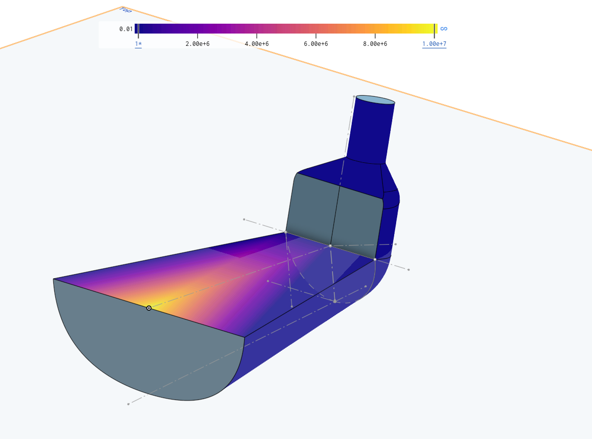Edit the colorbar minimum value 1*

pos(139,44)
